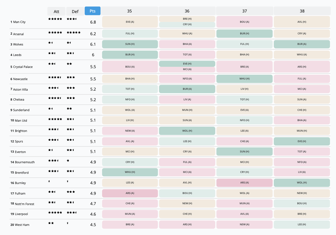
Task: Click Arsenal's 6.2 points value
Action: click(93, 34)
